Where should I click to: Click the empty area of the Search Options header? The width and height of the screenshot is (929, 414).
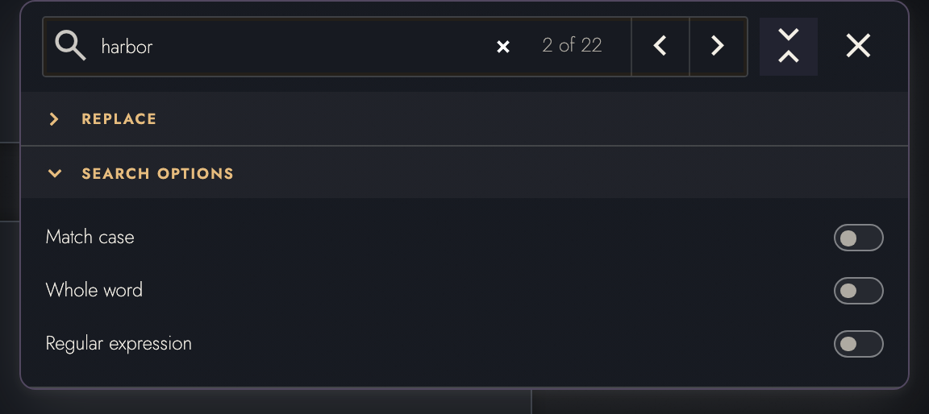[x=569, y=172]
